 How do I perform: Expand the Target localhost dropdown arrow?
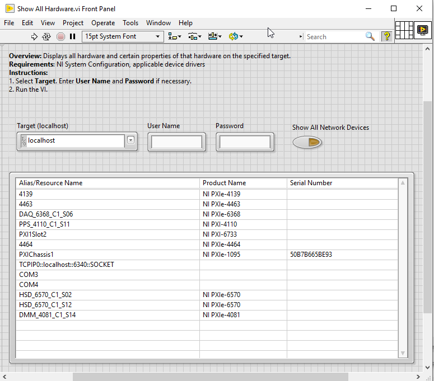(x=130, y=140)
